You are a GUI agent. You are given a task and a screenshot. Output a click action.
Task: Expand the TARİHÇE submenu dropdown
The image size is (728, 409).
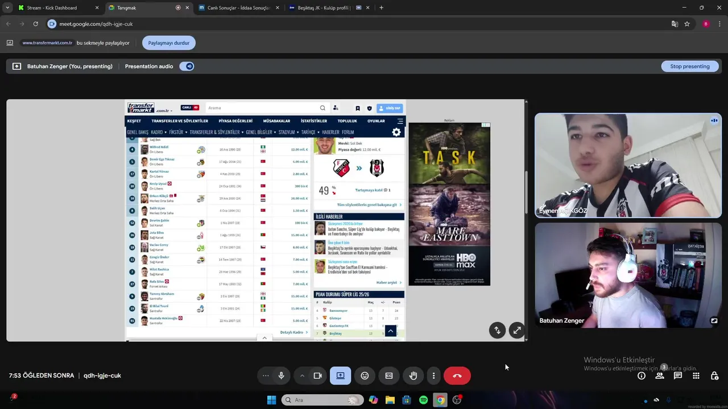[310, 132]
